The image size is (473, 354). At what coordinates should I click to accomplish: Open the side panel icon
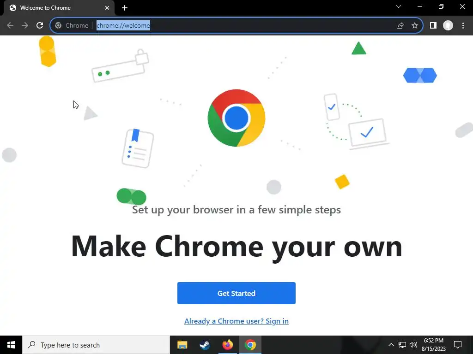[433, 26]
